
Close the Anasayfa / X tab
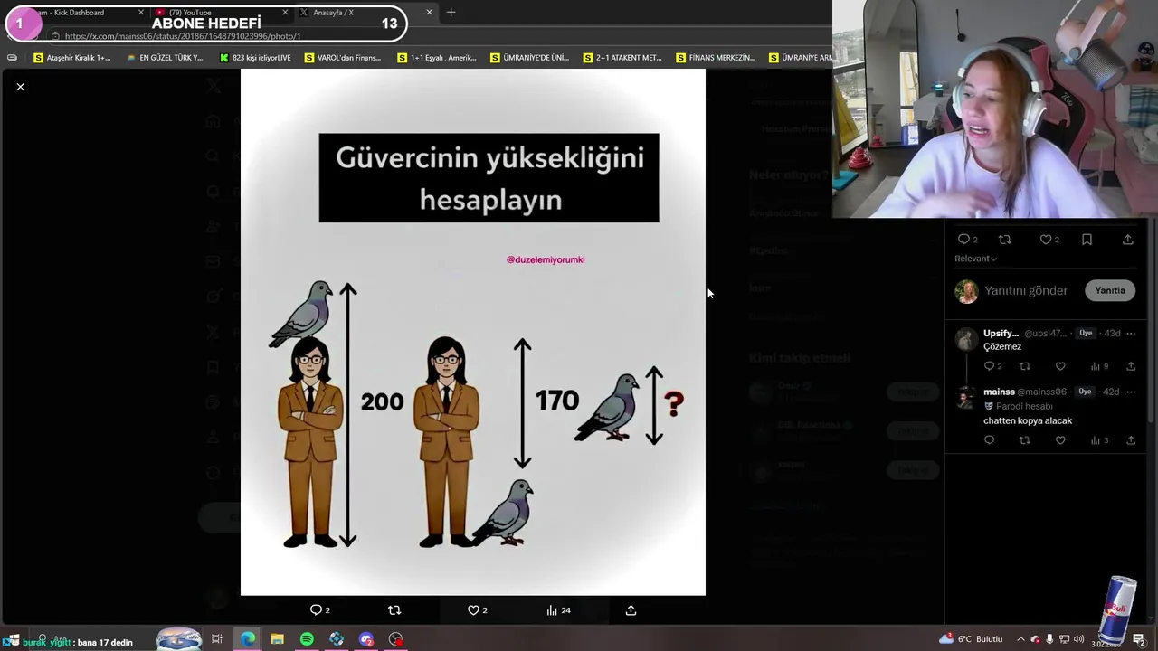pyautogui.click(x=429, y=13)
